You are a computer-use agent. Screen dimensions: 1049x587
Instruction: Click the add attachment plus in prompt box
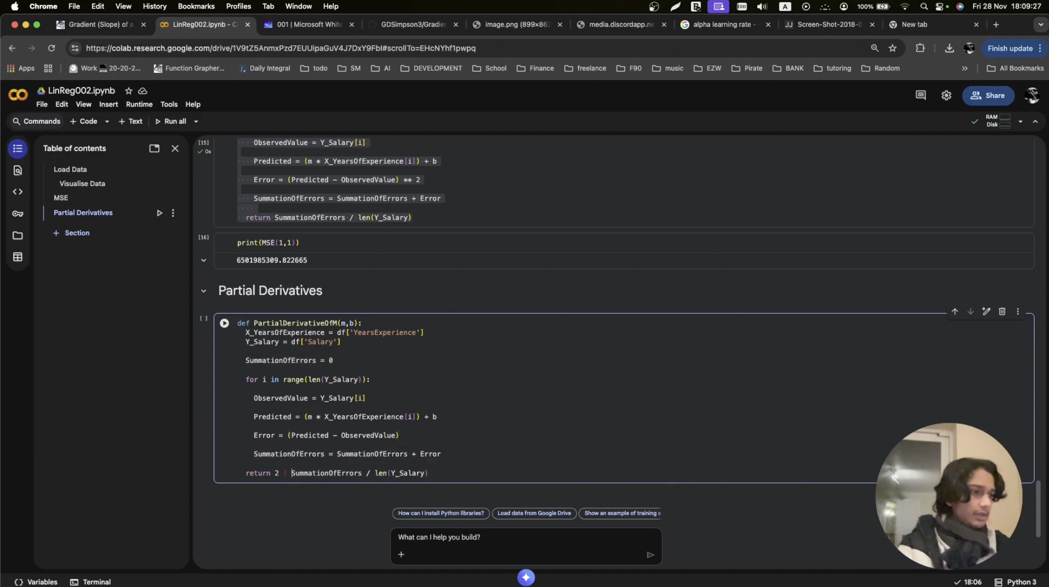401,555
